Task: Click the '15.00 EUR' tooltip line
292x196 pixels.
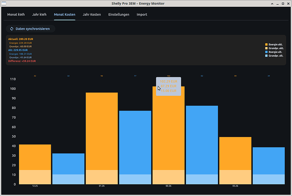Action: (168, 91)
